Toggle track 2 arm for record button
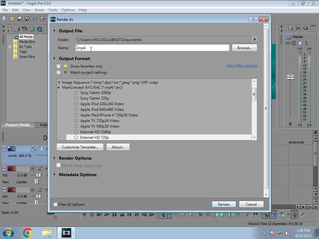This screenshot has width=319, height=239. pyautogui.click(x=32, y=168)
